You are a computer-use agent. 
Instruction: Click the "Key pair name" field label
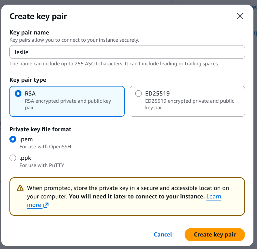[x=29, y=32]
